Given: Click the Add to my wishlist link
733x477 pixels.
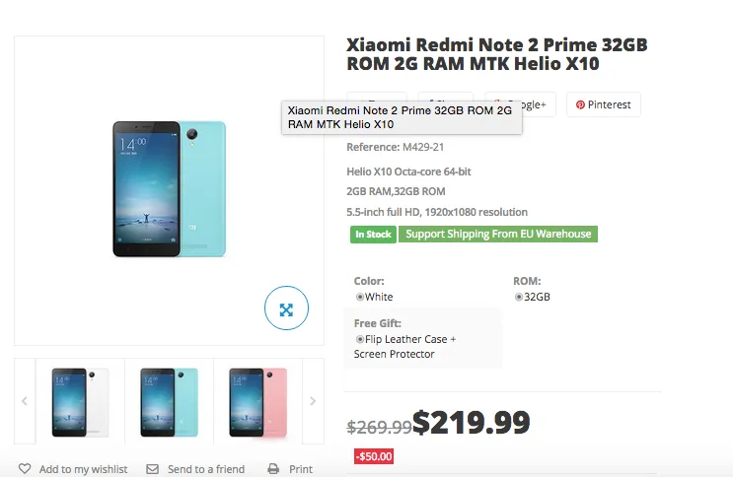Looking at the screenshot, I should point(83,469).
